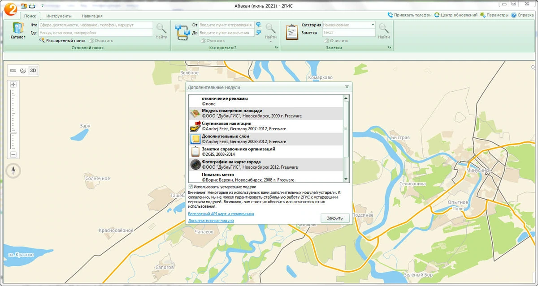Screen dimensions: 538x286
Task: Open Справка help
Action: (522, 15)
